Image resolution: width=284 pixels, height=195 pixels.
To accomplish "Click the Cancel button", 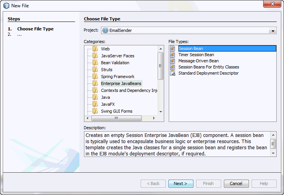I will 236,183.
